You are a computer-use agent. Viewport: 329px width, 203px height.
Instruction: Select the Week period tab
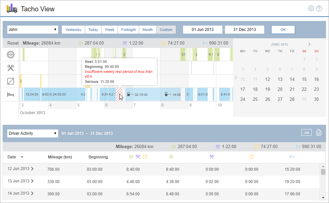pos(110,30)
